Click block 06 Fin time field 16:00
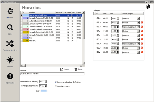 pos(115,40)
